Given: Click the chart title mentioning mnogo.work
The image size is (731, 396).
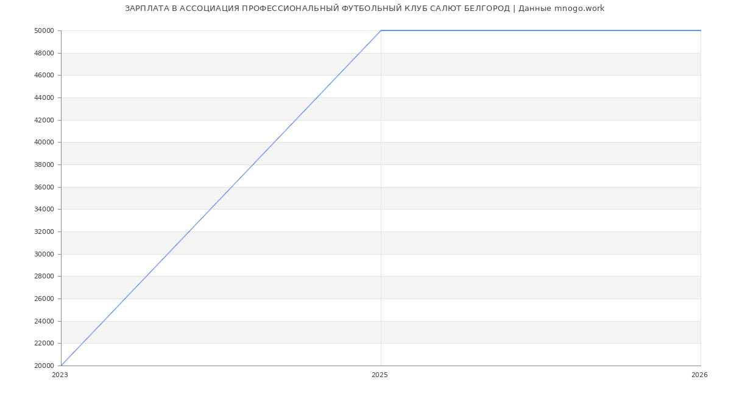Looking at the screenshot, I should (x=364, y=9).
